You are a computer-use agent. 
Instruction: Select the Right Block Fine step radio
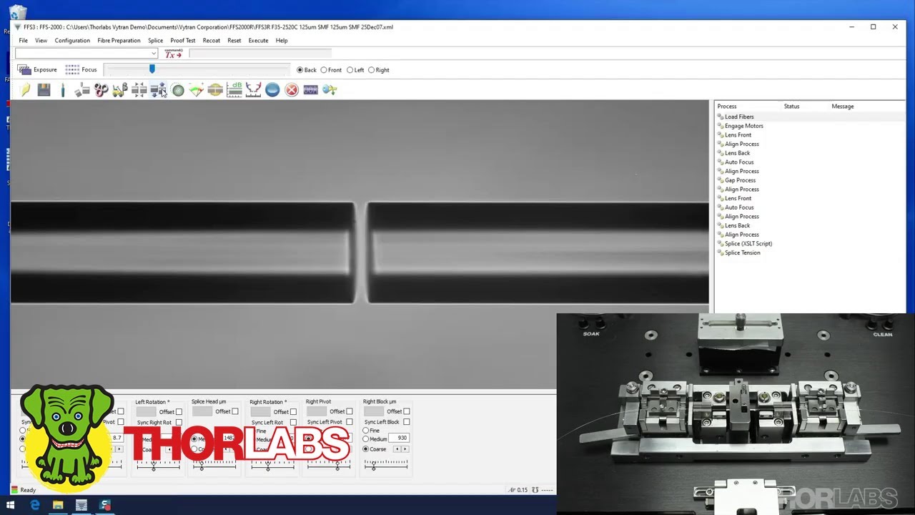pos(366,431)
